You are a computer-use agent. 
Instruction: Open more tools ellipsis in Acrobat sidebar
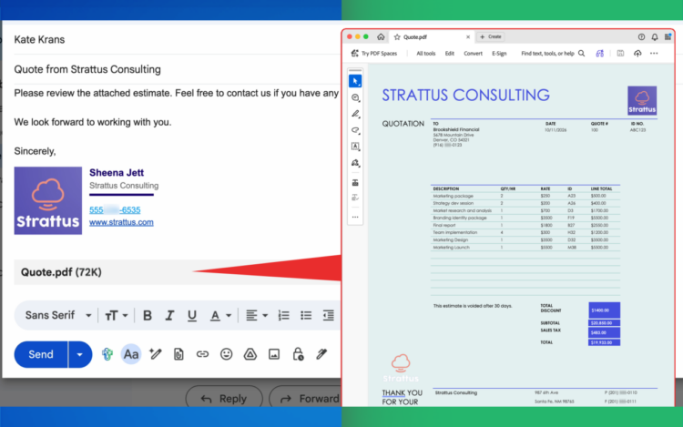click(355, 217)
